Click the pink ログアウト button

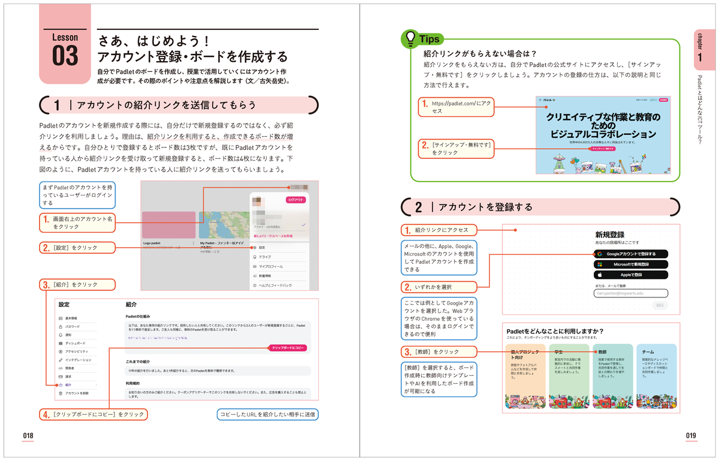[296, 200]
